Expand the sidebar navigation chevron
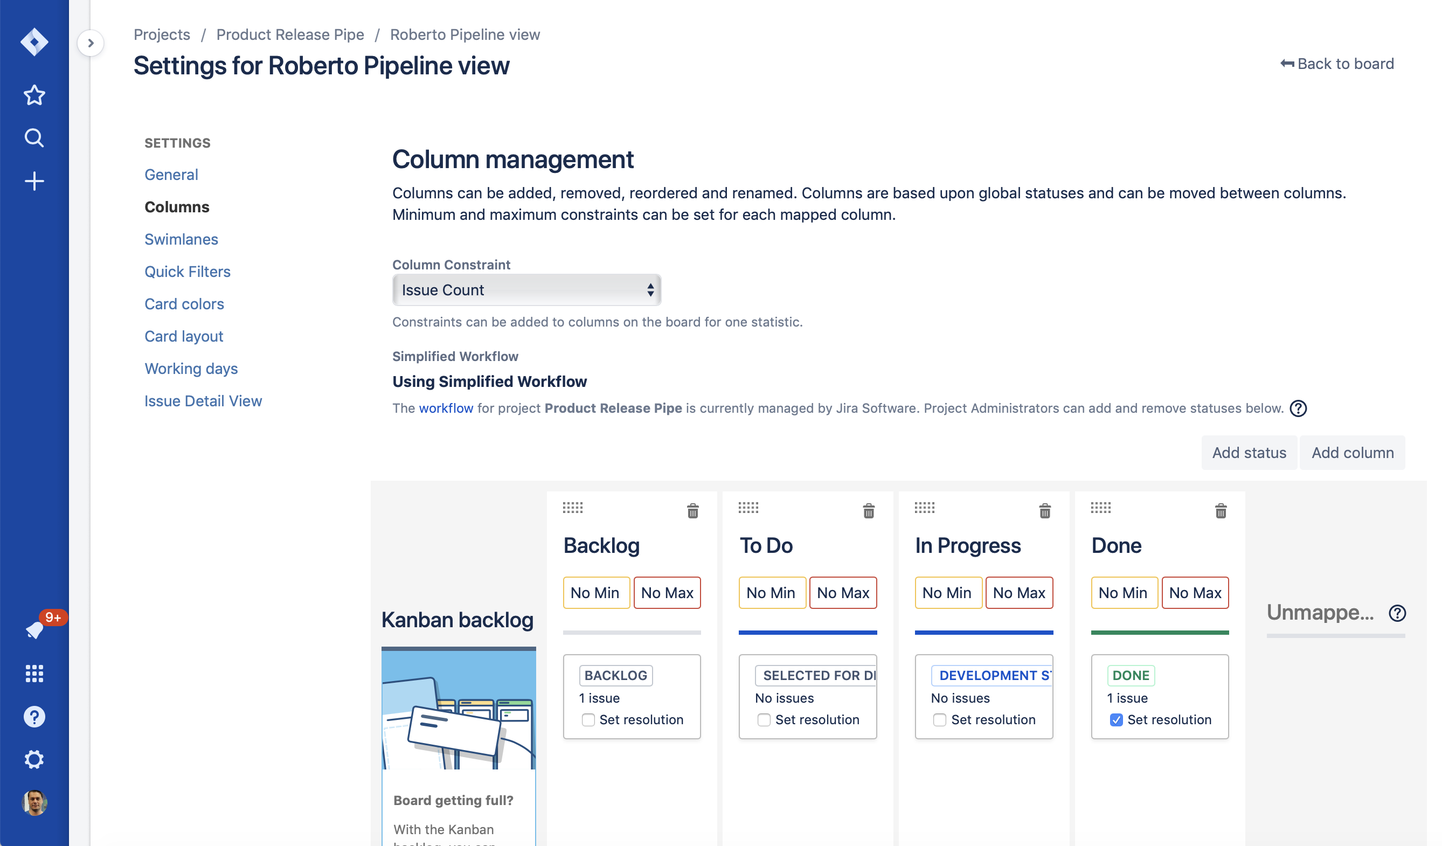Image resolution: width=1442 pixels, height=846 pixels. [91, 43]
